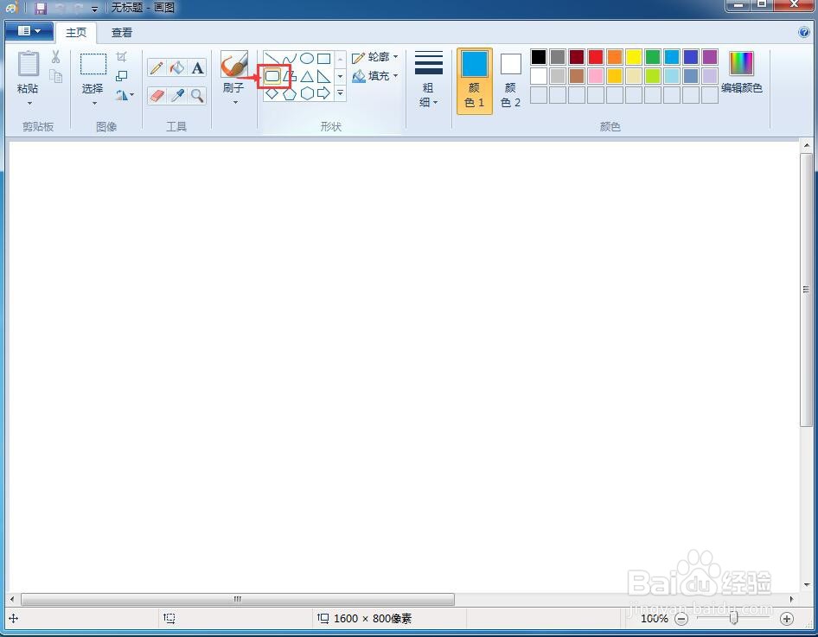818x637 pixels.
Task: Pick the pink color swatch
Action: coord(596,76)
